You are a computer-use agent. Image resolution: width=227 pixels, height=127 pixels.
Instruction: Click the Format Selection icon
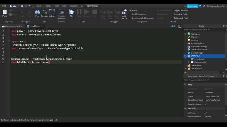pyautogui.click(x=61, y=12)
